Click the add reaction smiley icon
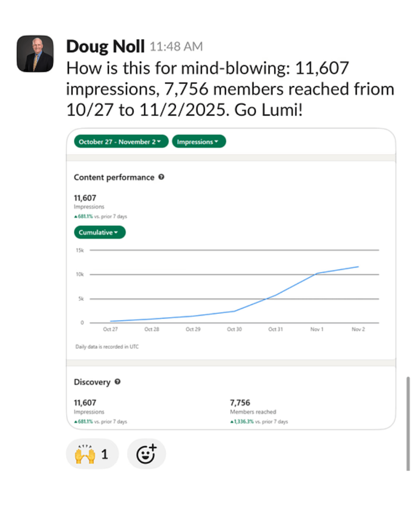Image resolution: width=413 pixels, height=505 pixels. coord(146,454)
